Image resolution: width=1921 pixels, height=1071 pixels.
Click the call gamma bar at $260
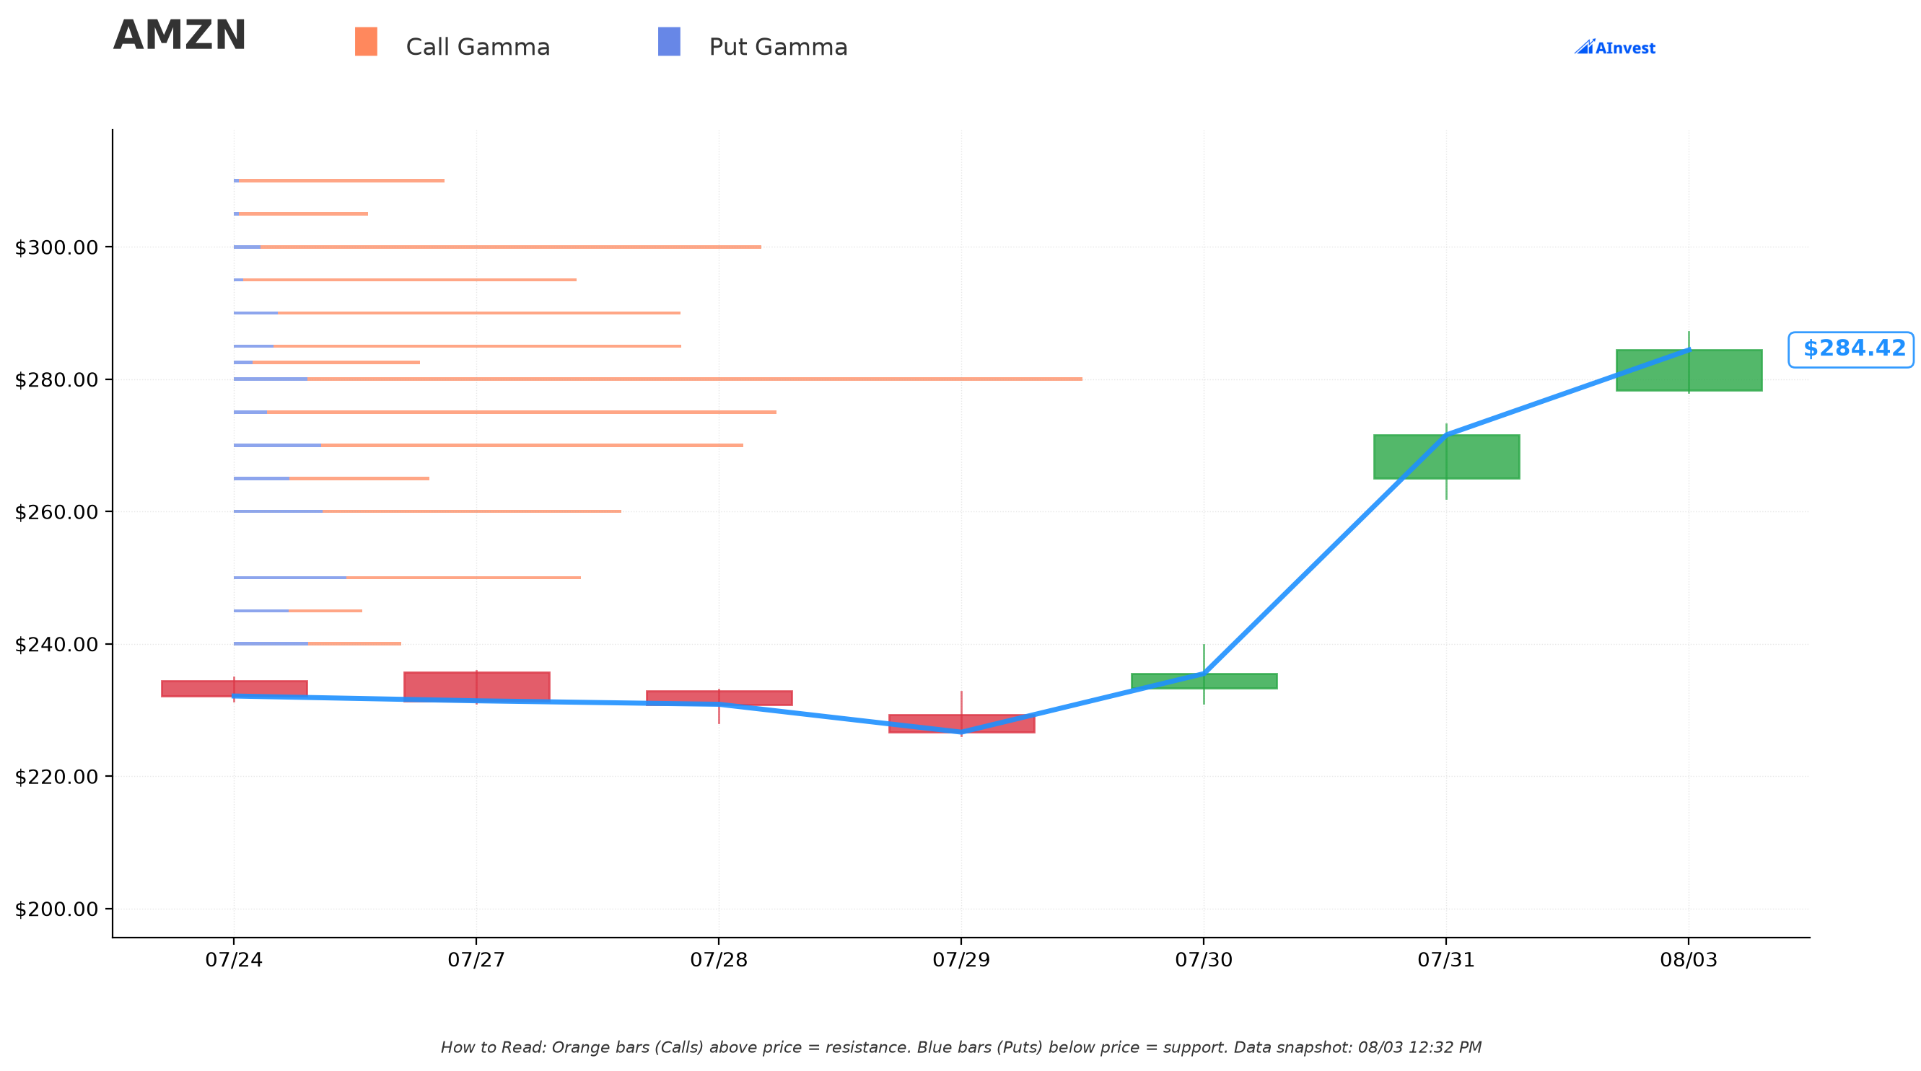[x=471, y=511]
